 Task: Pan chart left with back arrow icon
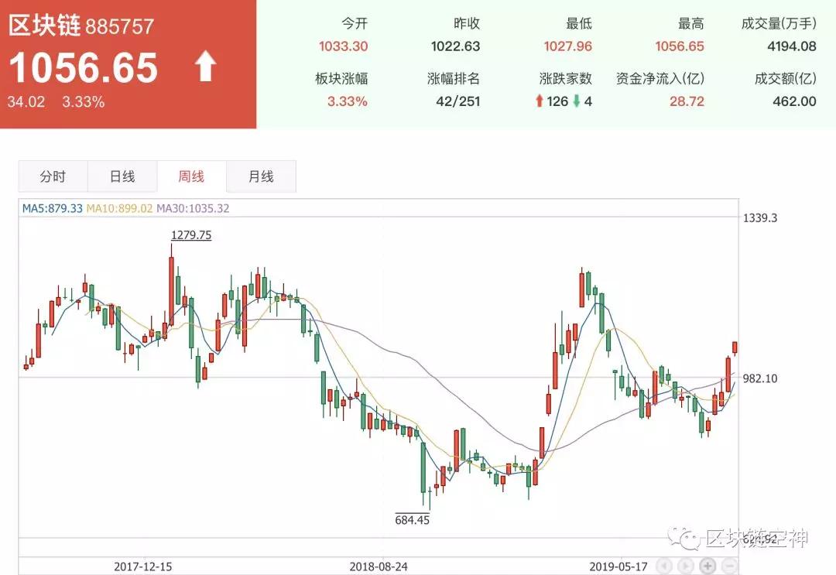(664, 566)
